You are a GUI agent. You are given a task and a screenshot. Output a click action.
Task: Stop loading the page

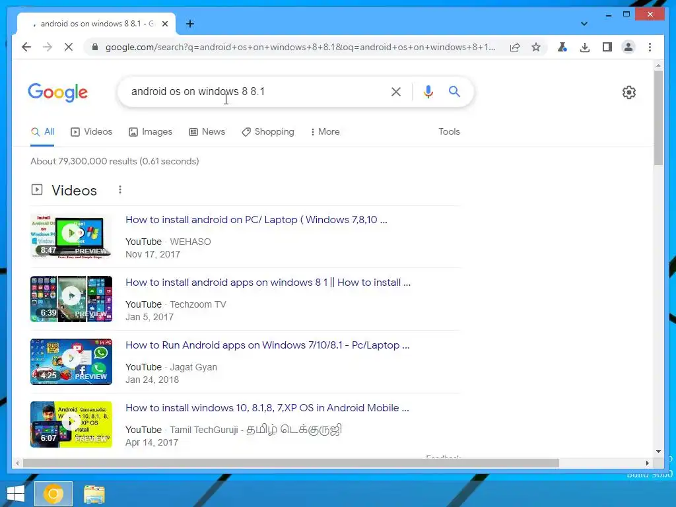click(69, 47)
